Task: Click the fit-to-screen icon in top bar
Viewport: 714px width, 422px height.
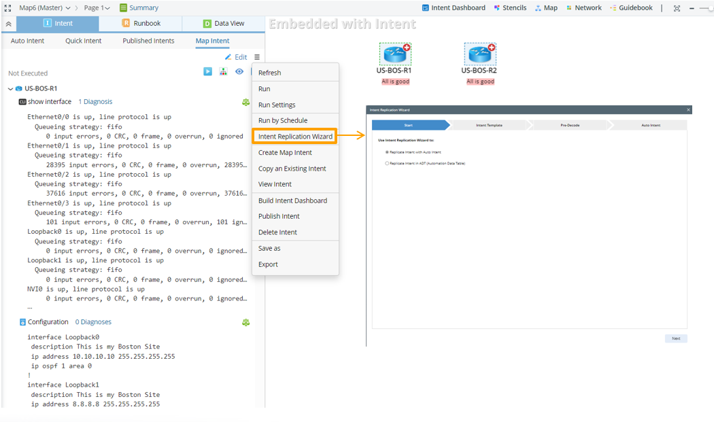Action: pos(677,8)
